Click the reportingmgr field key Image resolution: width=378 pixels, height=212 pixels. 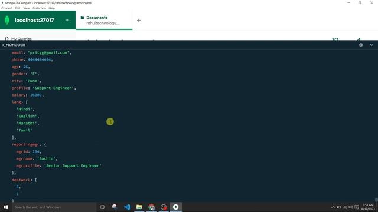tap(25, 144)
